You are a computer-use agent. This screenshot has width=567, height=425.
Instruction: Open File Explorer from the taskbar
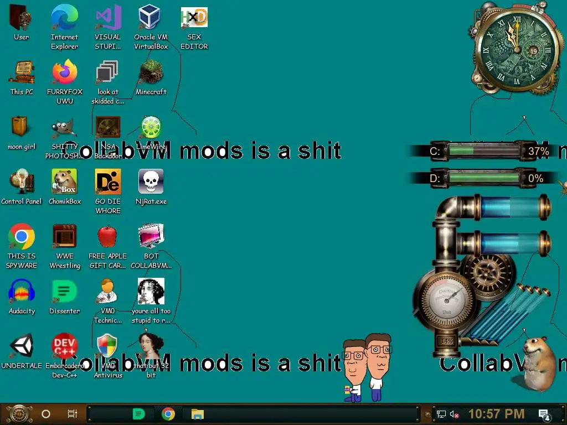click(198, 414)
